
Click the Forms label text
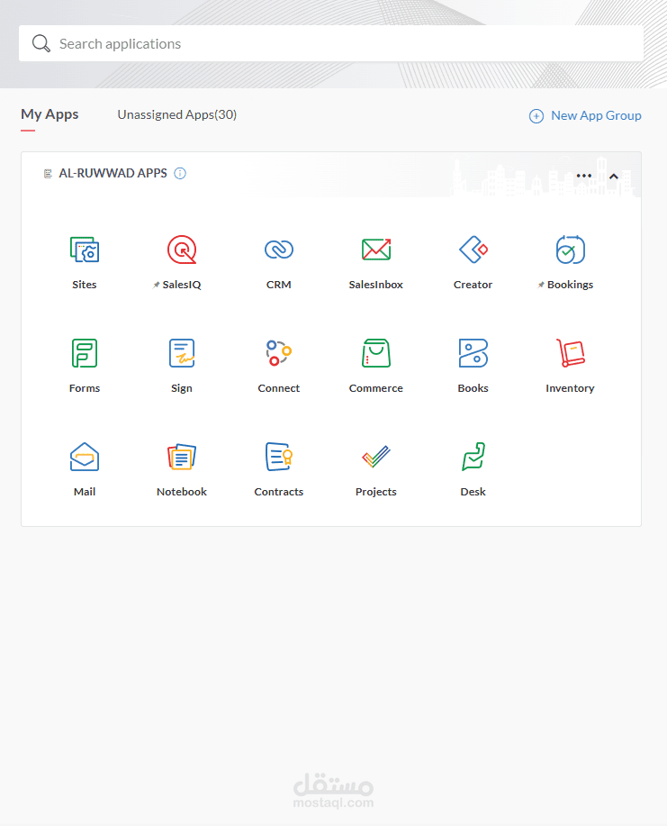point(85,388)
